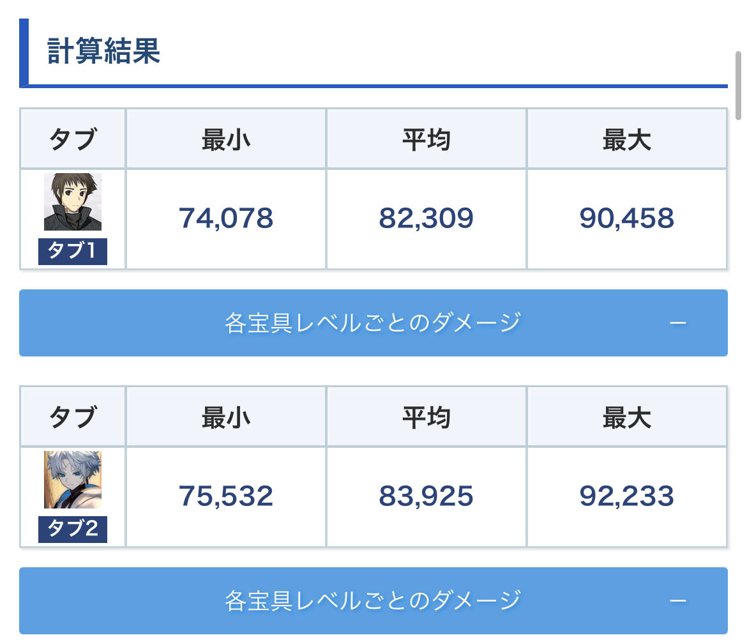Click Tab 1 maximum damage value 90,458
Viewport: 747px width, 642px height.
[x=626, y=218]
